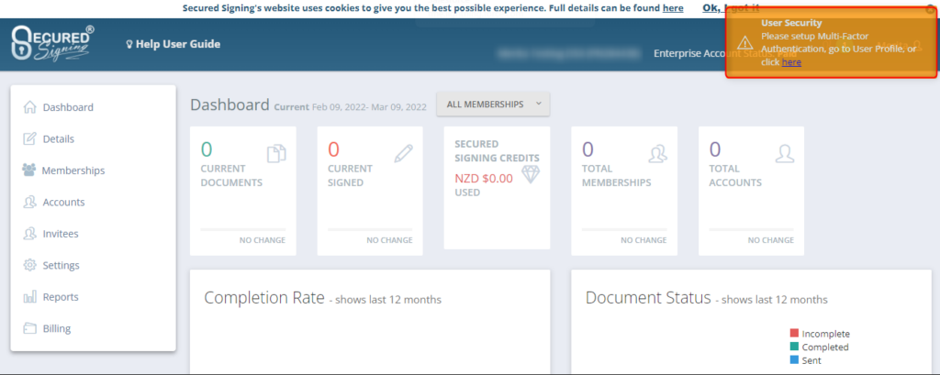This screenshot has height=375, width=940.
Task: Click the 'NZD $0.00' credits value
Action: point(484,178)
